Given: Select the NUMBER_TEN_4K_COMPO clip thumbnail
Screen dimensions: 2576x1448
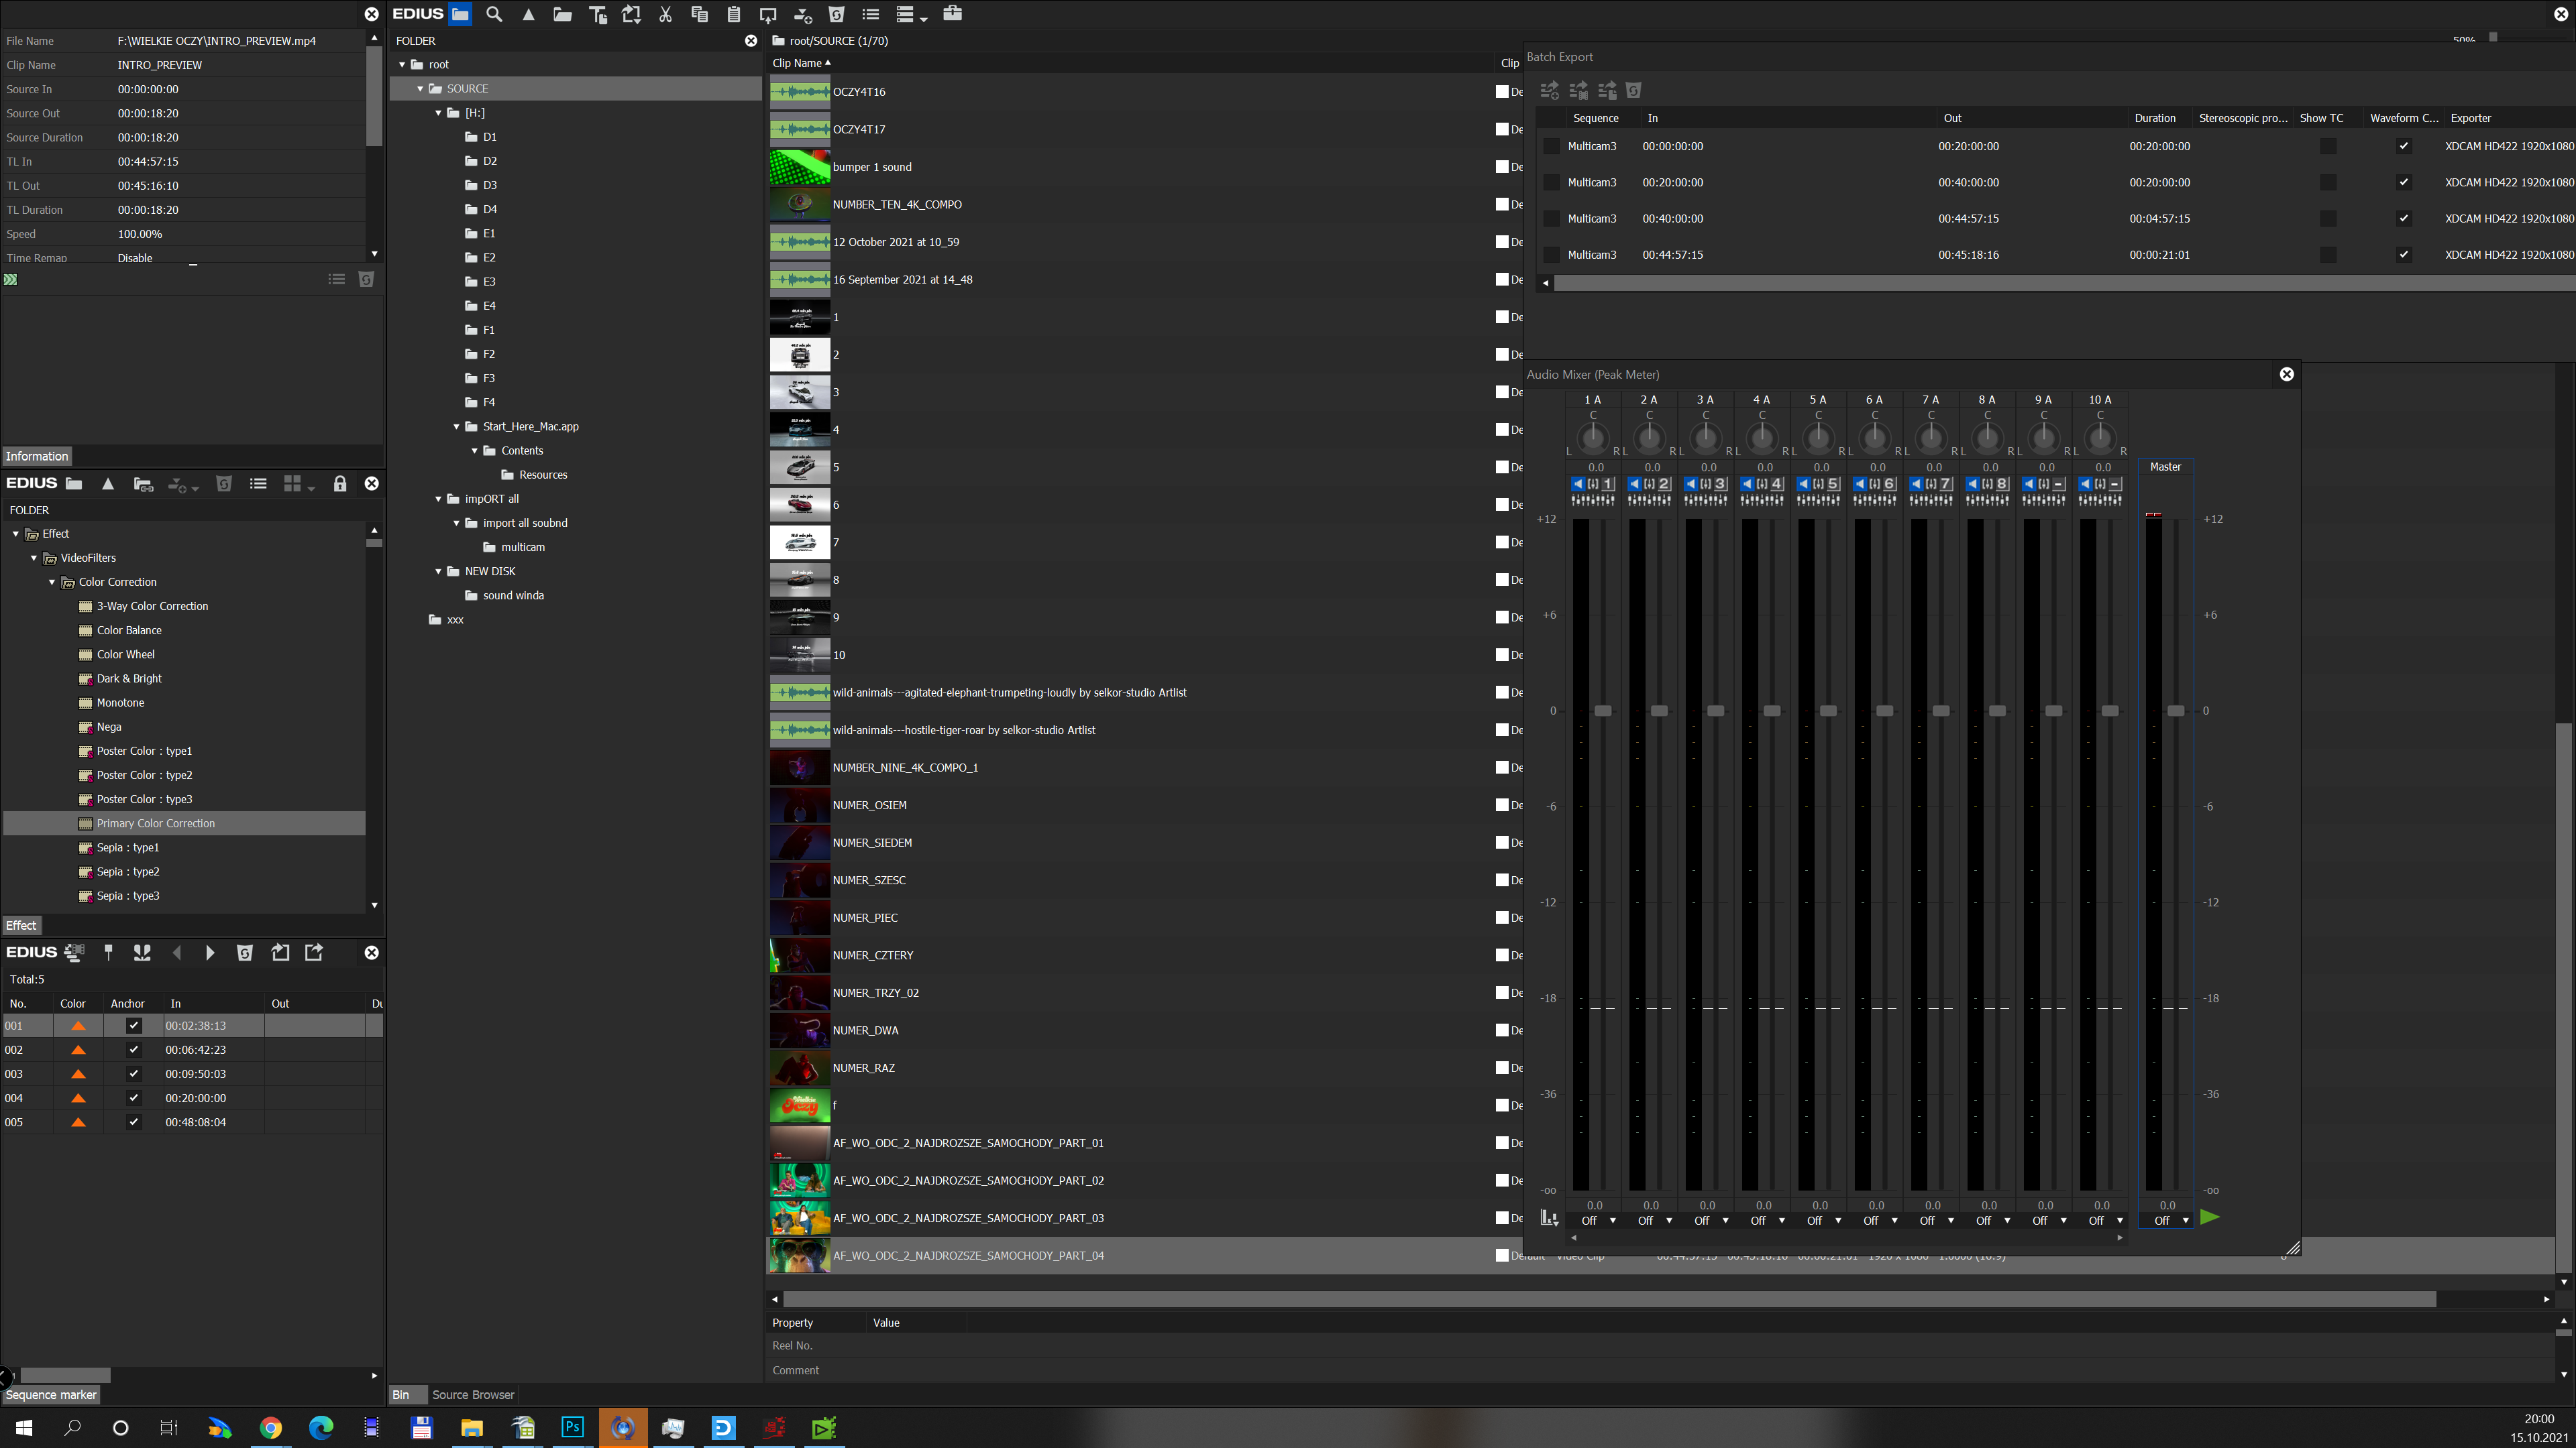Looking at the screenshot, I should 799,204.
